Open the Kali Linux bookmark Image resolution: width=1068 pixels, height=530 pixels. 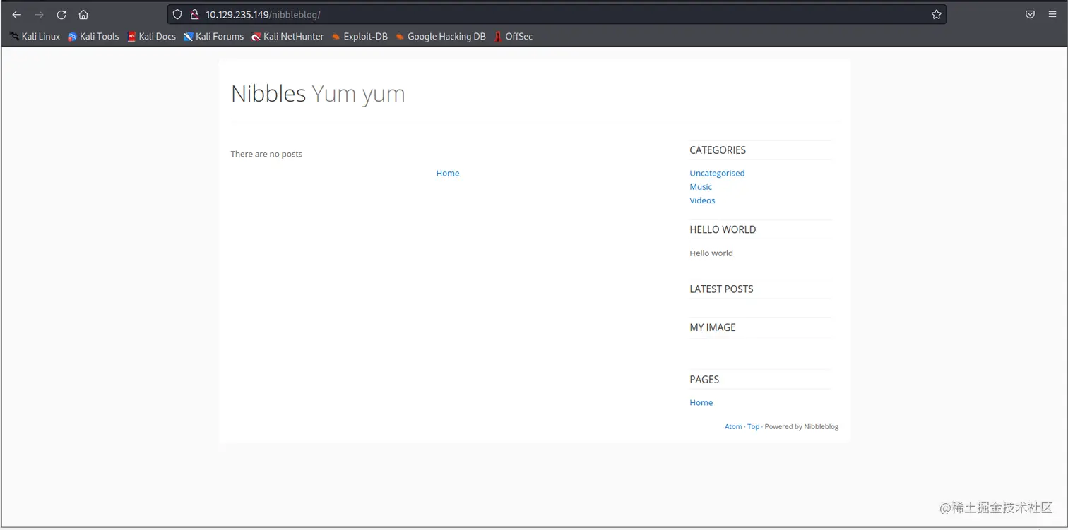click(35, 37)
